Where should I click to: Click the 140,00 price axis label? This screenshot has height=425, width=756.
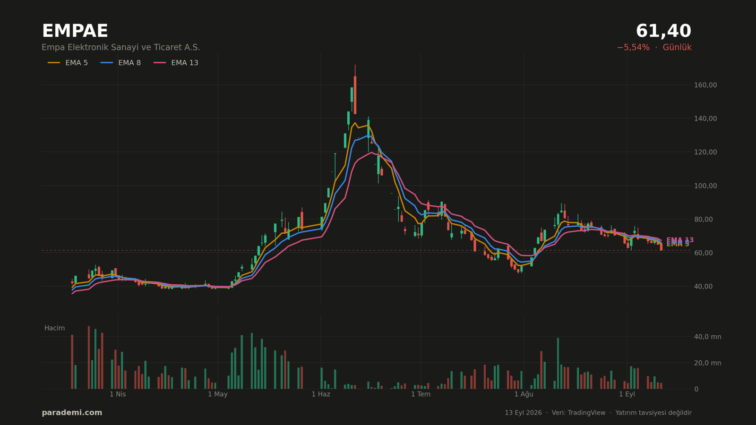click(705, 119)
